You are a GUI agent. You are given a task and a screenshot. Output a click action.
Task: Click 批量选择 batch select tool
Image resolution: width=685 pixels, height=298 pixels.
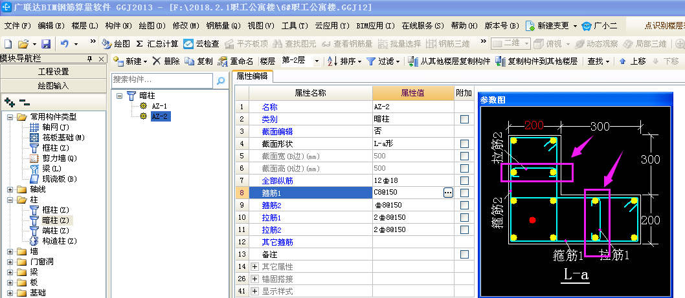click(x=399, y=43)
